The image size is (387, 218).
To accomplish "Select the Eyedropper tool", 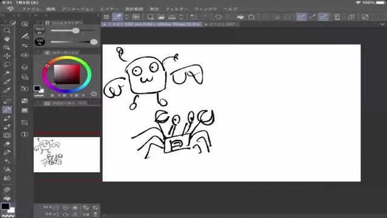I will point(7,81).
